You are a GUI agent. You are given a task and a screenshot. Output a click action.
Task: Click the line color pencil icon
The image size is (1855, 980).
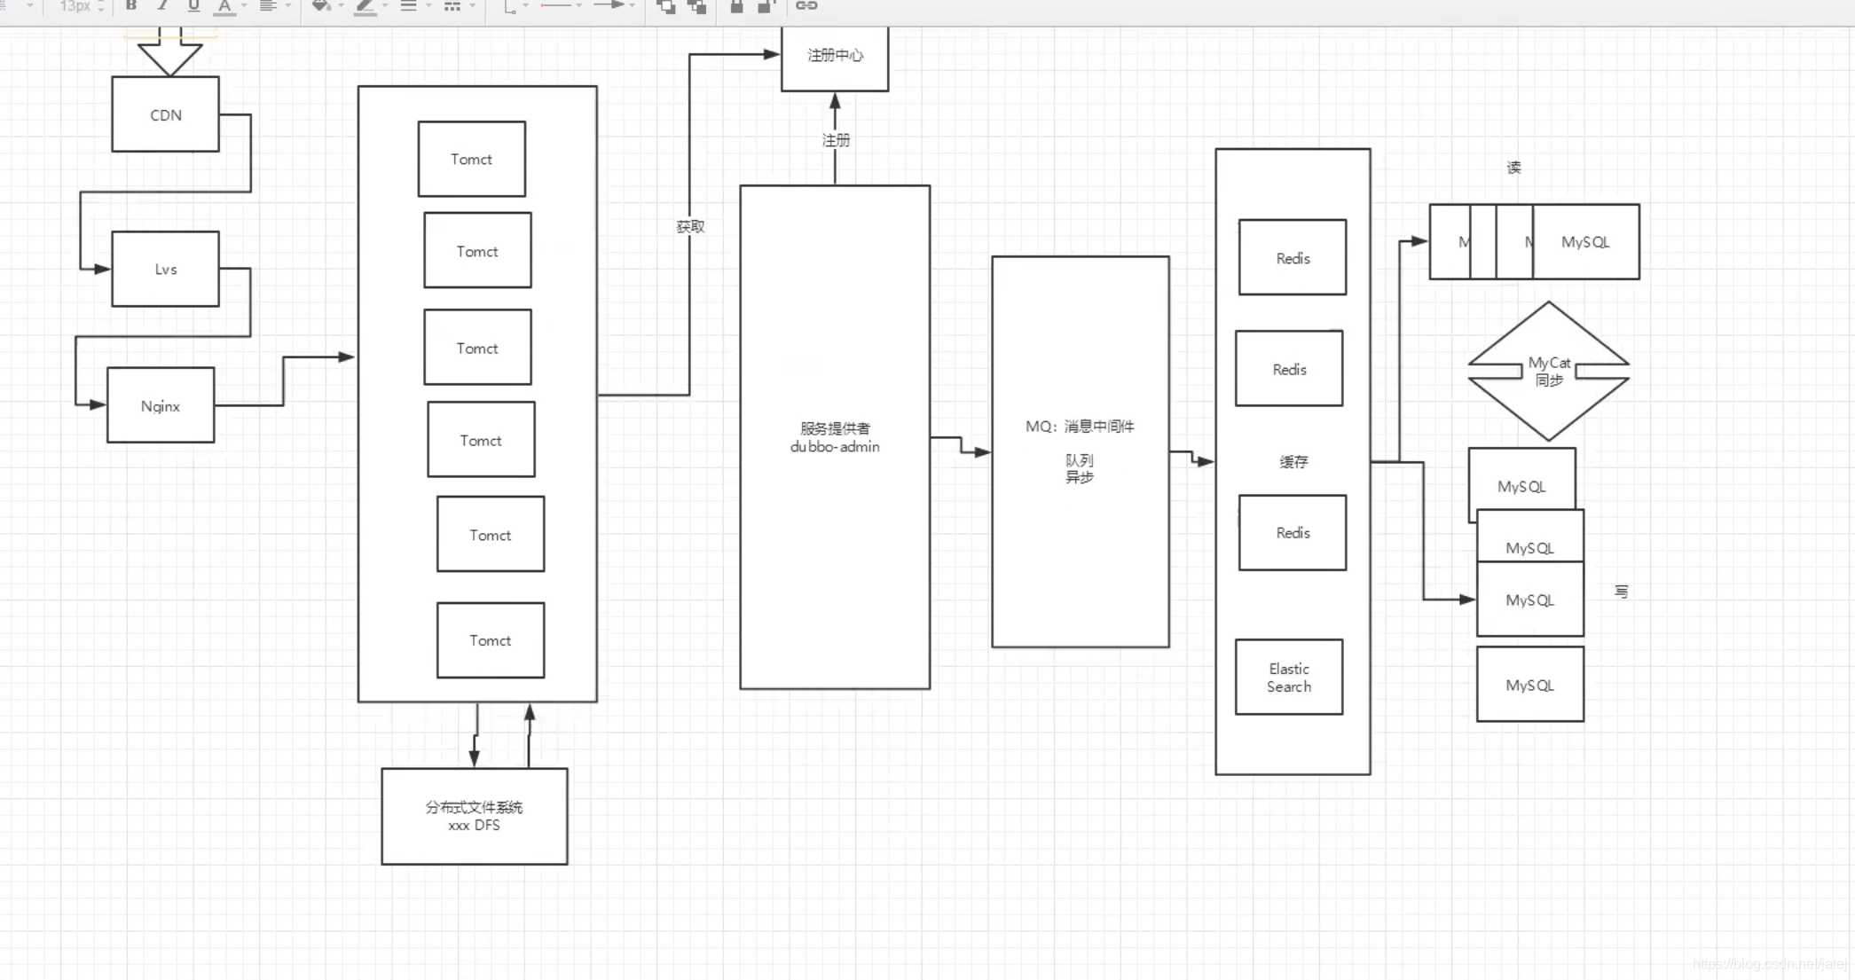pyautogui.click(x=365, y=6)
